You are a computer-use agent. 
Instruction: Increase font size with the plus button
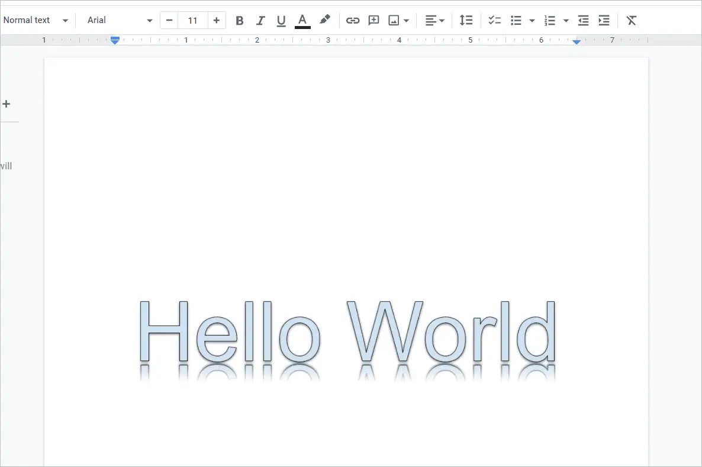tap(217, 20)
